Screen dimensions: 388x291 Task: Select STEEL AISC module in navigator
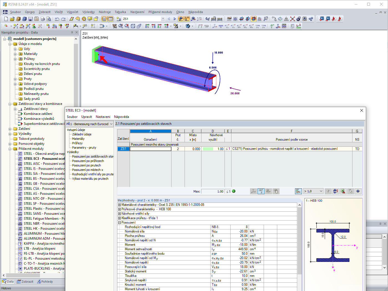coord(44,164)
